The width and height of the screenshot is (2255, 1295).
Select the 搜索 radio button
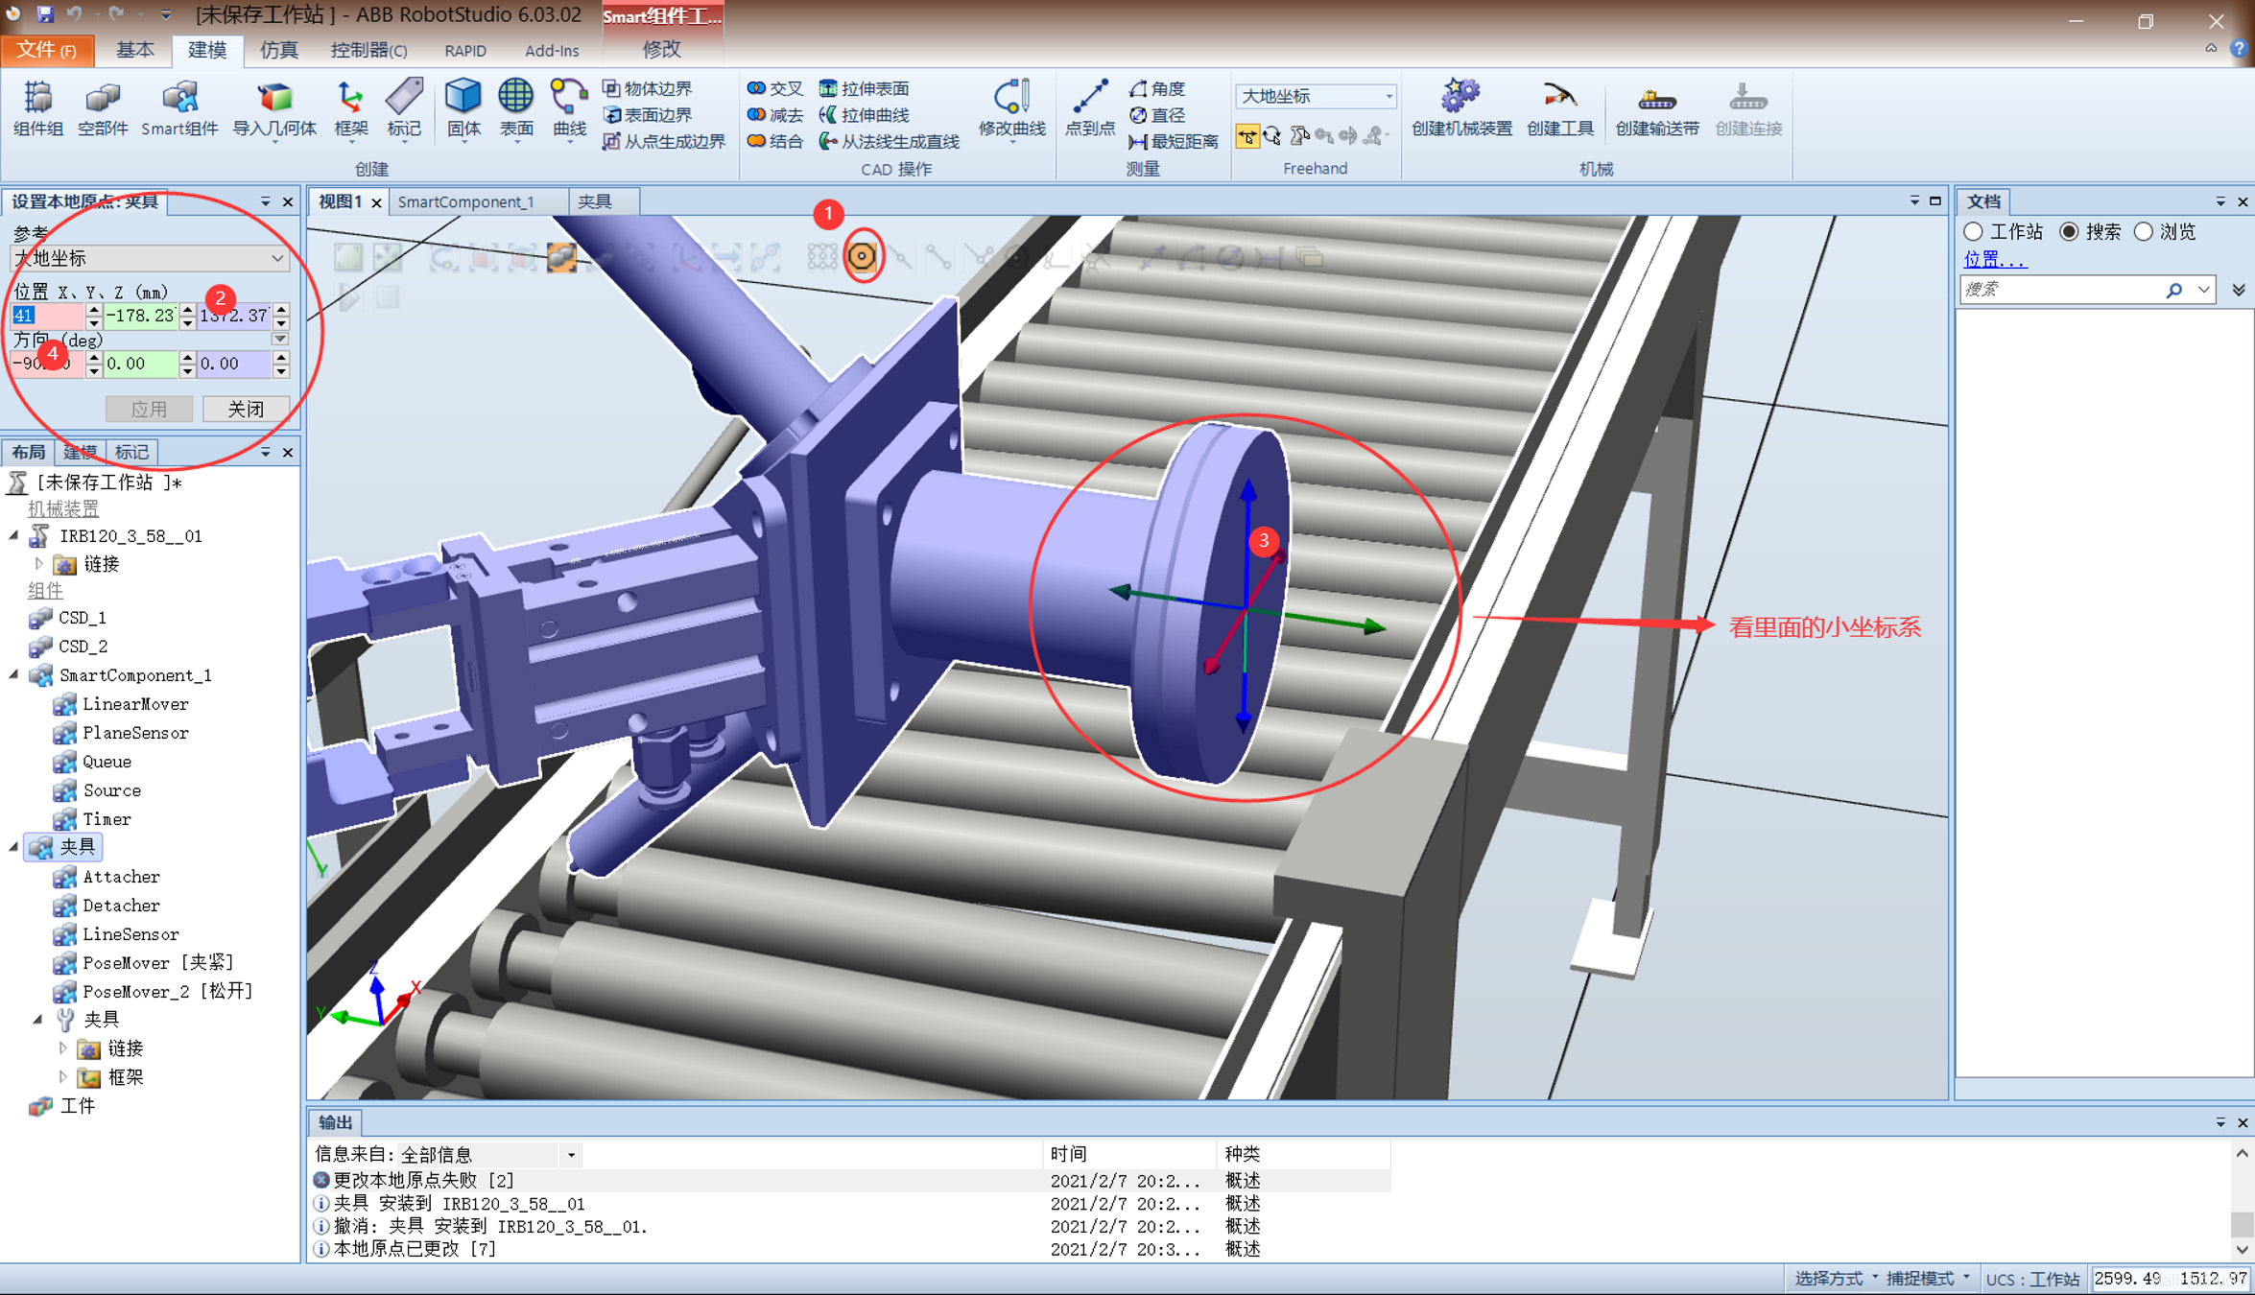tap(2070, 232)
